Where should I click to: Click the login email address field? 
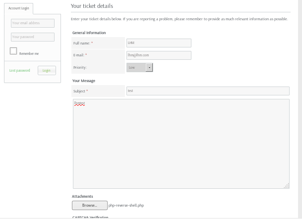click(x=32, y=23)
